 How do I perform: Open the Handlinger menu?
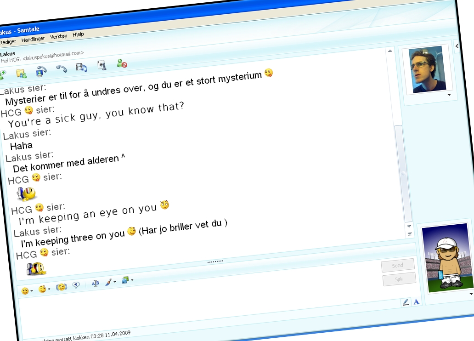(x=33, y=40)
